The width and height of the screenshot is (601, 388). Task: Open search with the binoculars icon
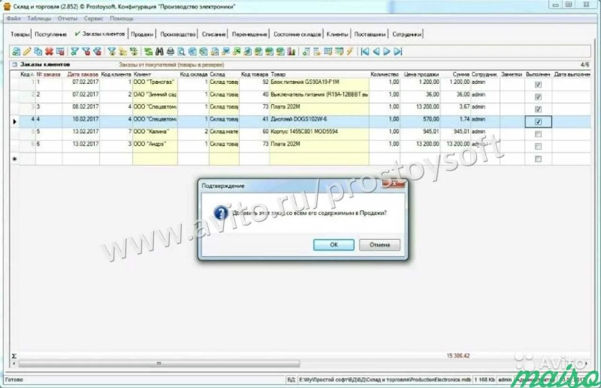tap(159, 52)
